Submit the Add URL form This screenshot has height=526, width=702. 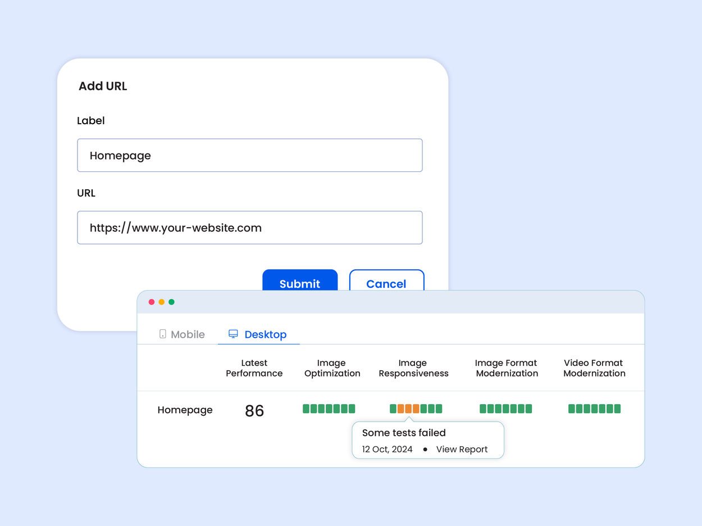click(300, 280)
